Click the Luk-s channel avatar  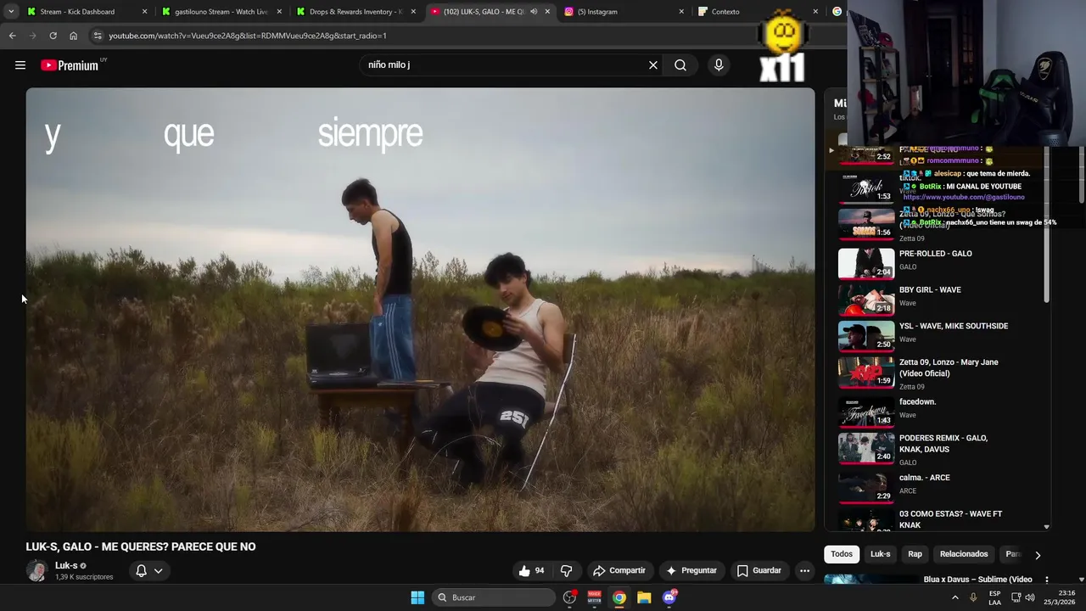click(36, 570)
